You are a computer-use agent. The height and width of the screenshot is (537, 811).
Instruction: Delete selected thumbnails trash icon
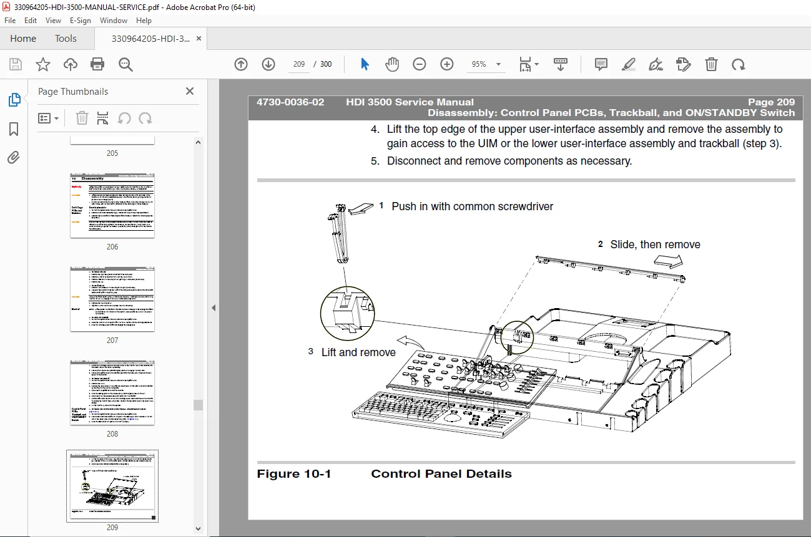point(82,118)
